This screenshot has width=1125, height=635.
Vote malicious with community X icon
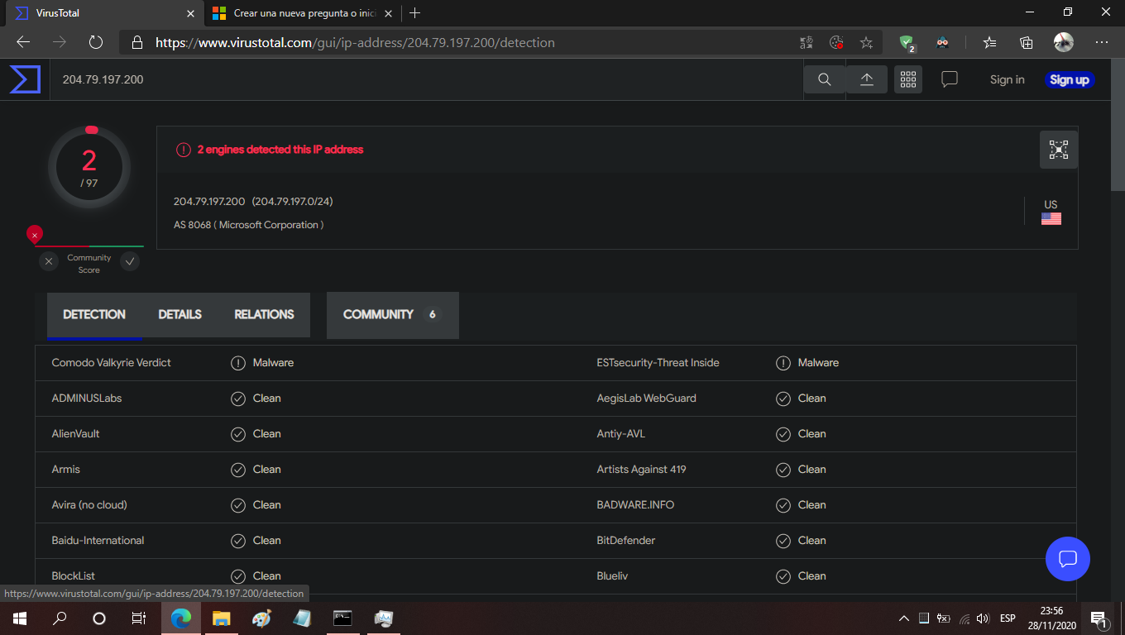coord(49,261)
